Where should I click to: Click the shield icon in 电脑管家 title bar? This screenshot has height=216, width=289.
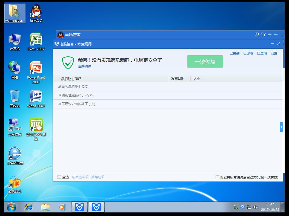pyautogui.click(x=257, y=34)
